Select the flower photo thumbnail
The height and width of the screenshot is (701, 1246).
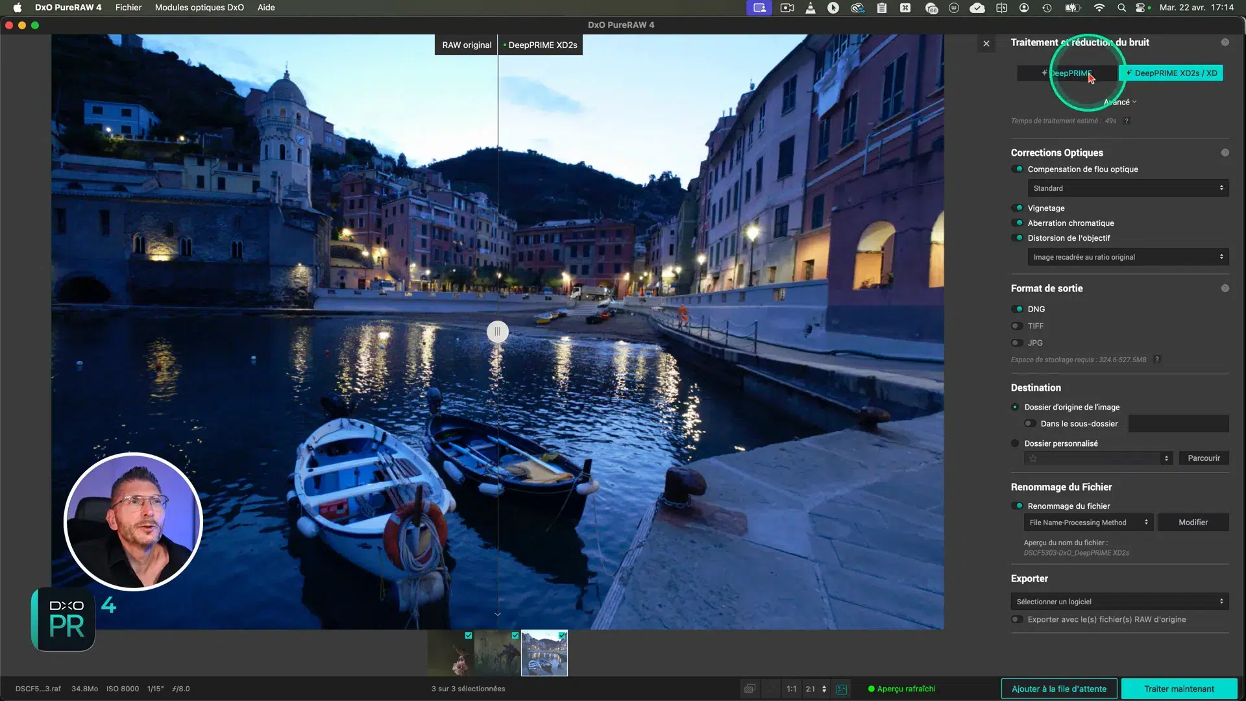point(450,653)
